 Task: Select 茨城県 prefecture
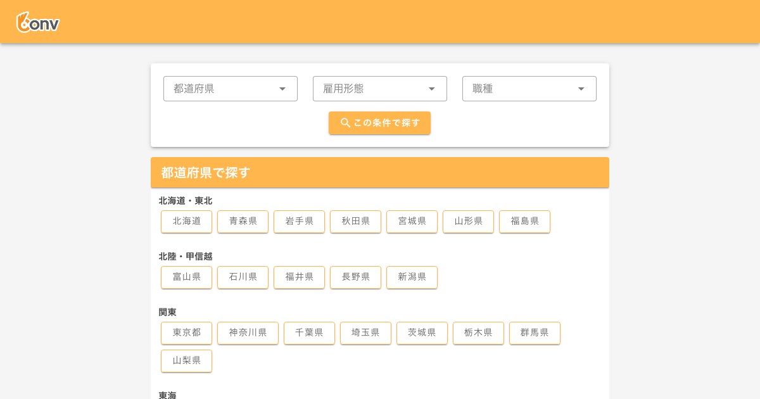coord(422,333)
